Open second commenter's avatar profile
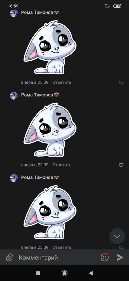The width and height of the screenshot is (129, 281). [x=14, y=96]
